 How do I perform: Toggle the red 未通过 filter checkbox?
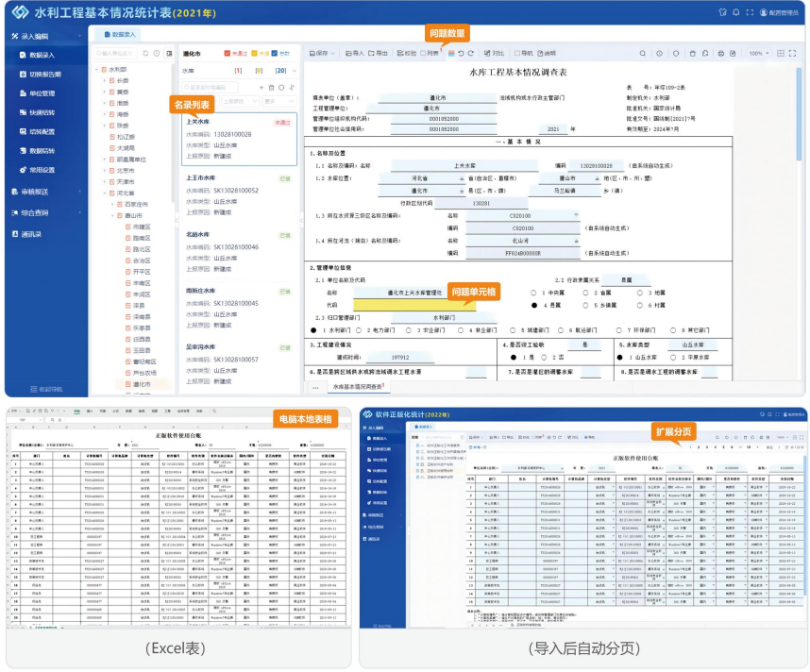point(228,54)
